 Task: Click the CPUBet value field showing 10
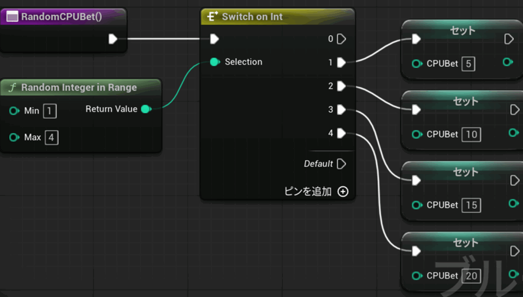(471, 135)
